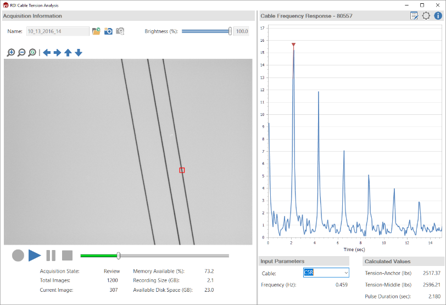Click the Cable Frequency Response - 80557 title

click(x=306, y=16)
